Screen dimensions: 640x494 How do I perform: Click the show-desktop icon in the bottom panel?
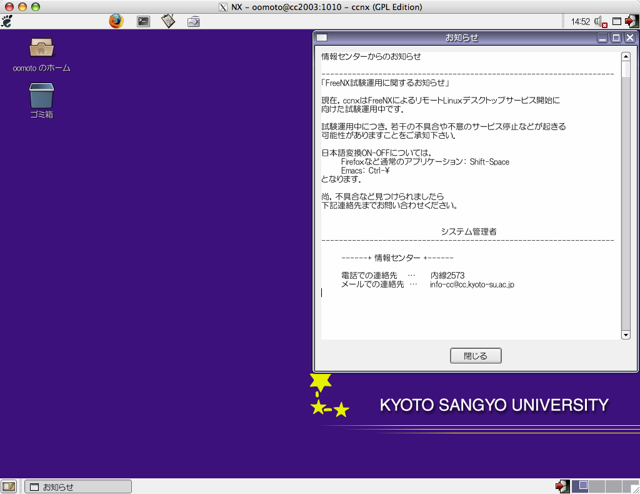9,486
